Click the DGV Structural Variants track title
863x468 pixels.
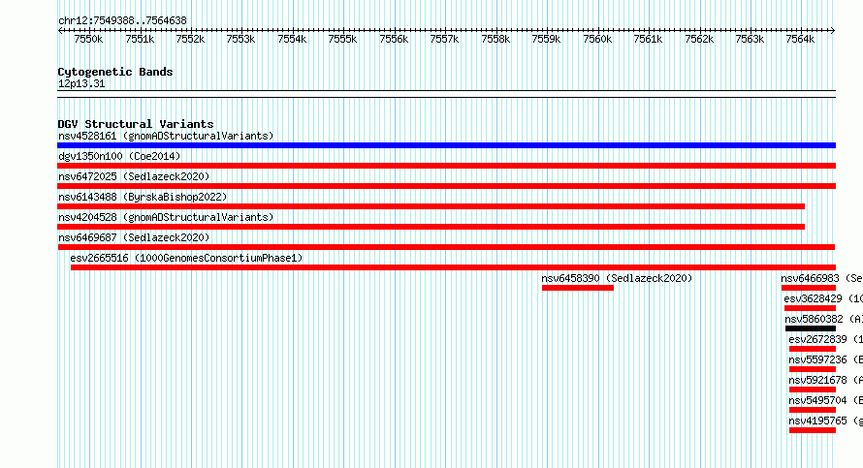pos(136,124)
